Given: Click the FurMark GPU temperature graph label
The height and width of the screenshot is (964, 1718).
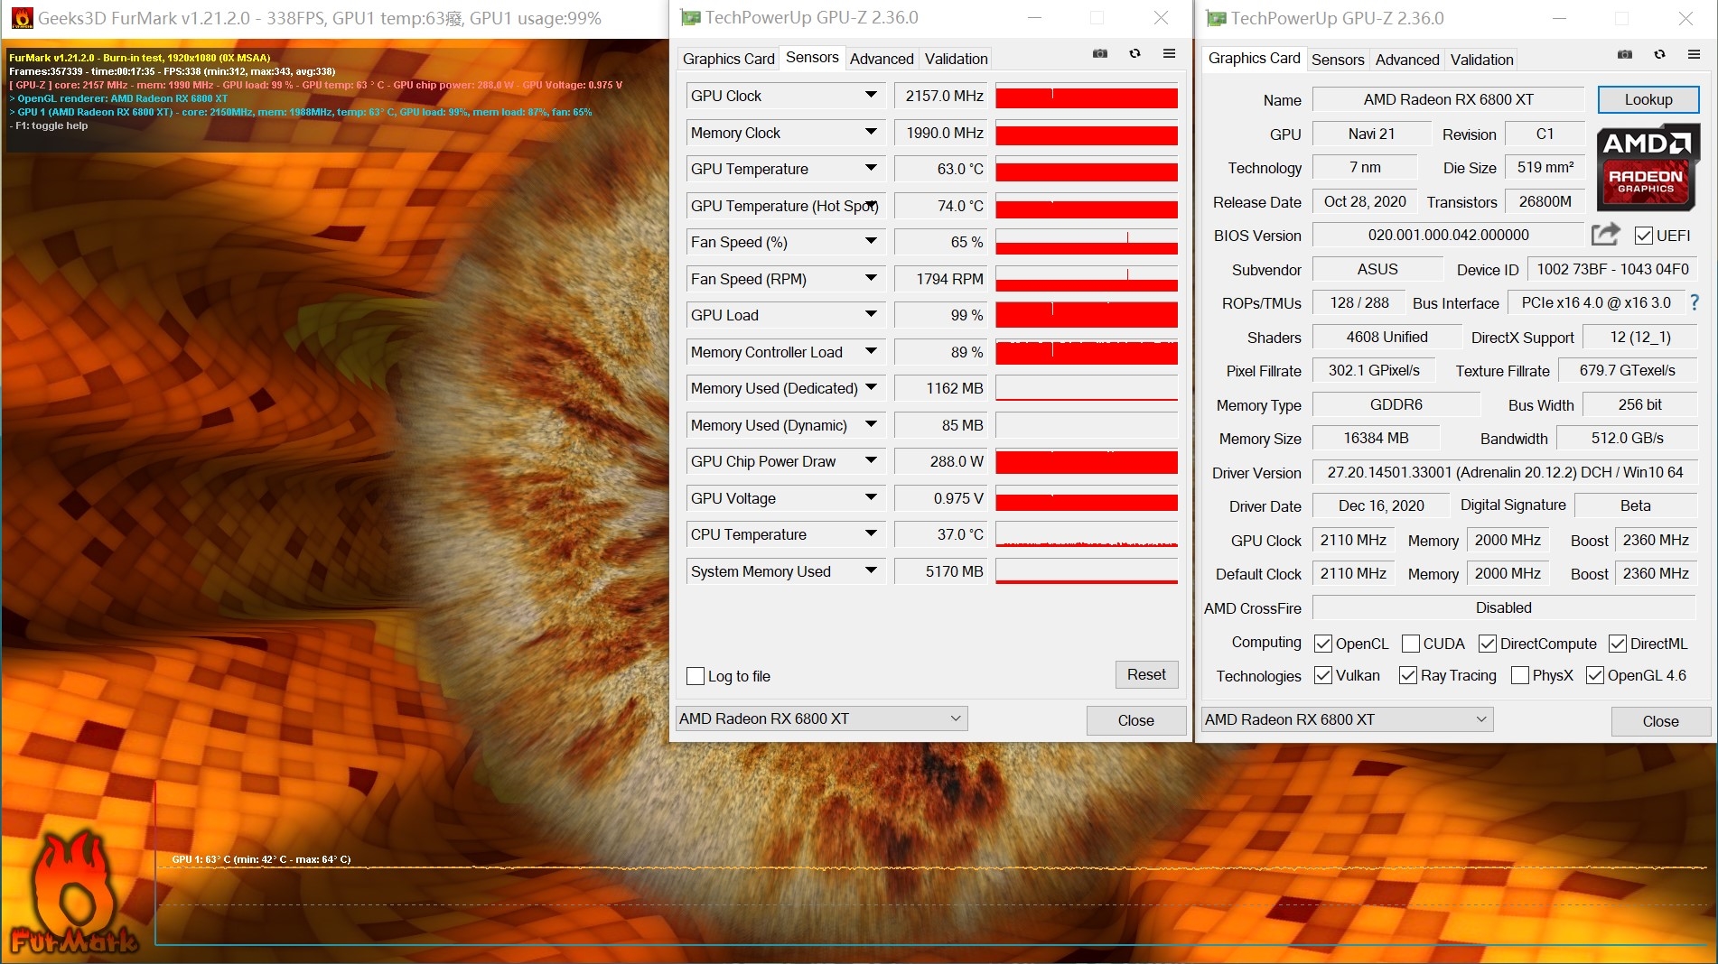Looking at the screenshot, I should (x=261, y=859).
